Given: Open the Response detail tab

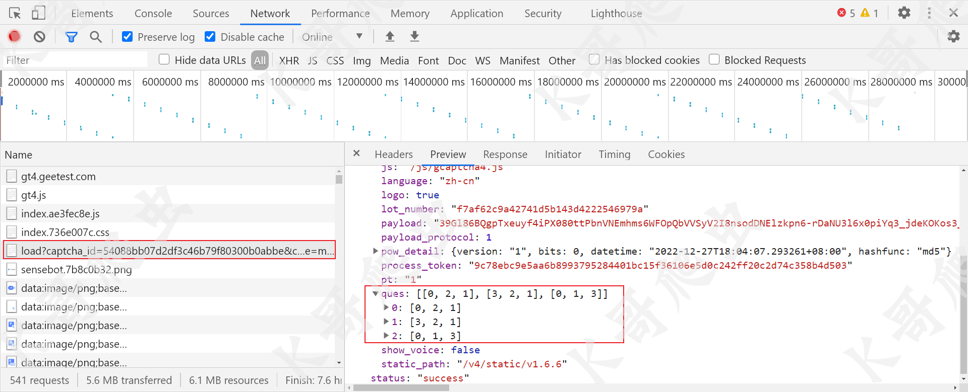Looking at the screenshot, I should coord(505,154).
